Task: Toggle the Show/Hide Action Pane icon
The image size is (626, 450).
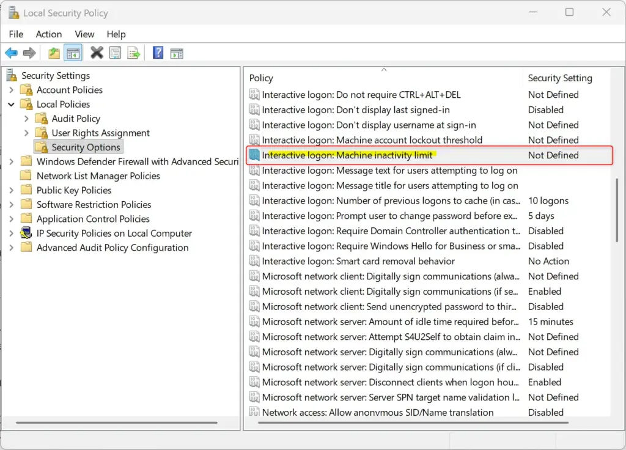Action: (177, 53)
